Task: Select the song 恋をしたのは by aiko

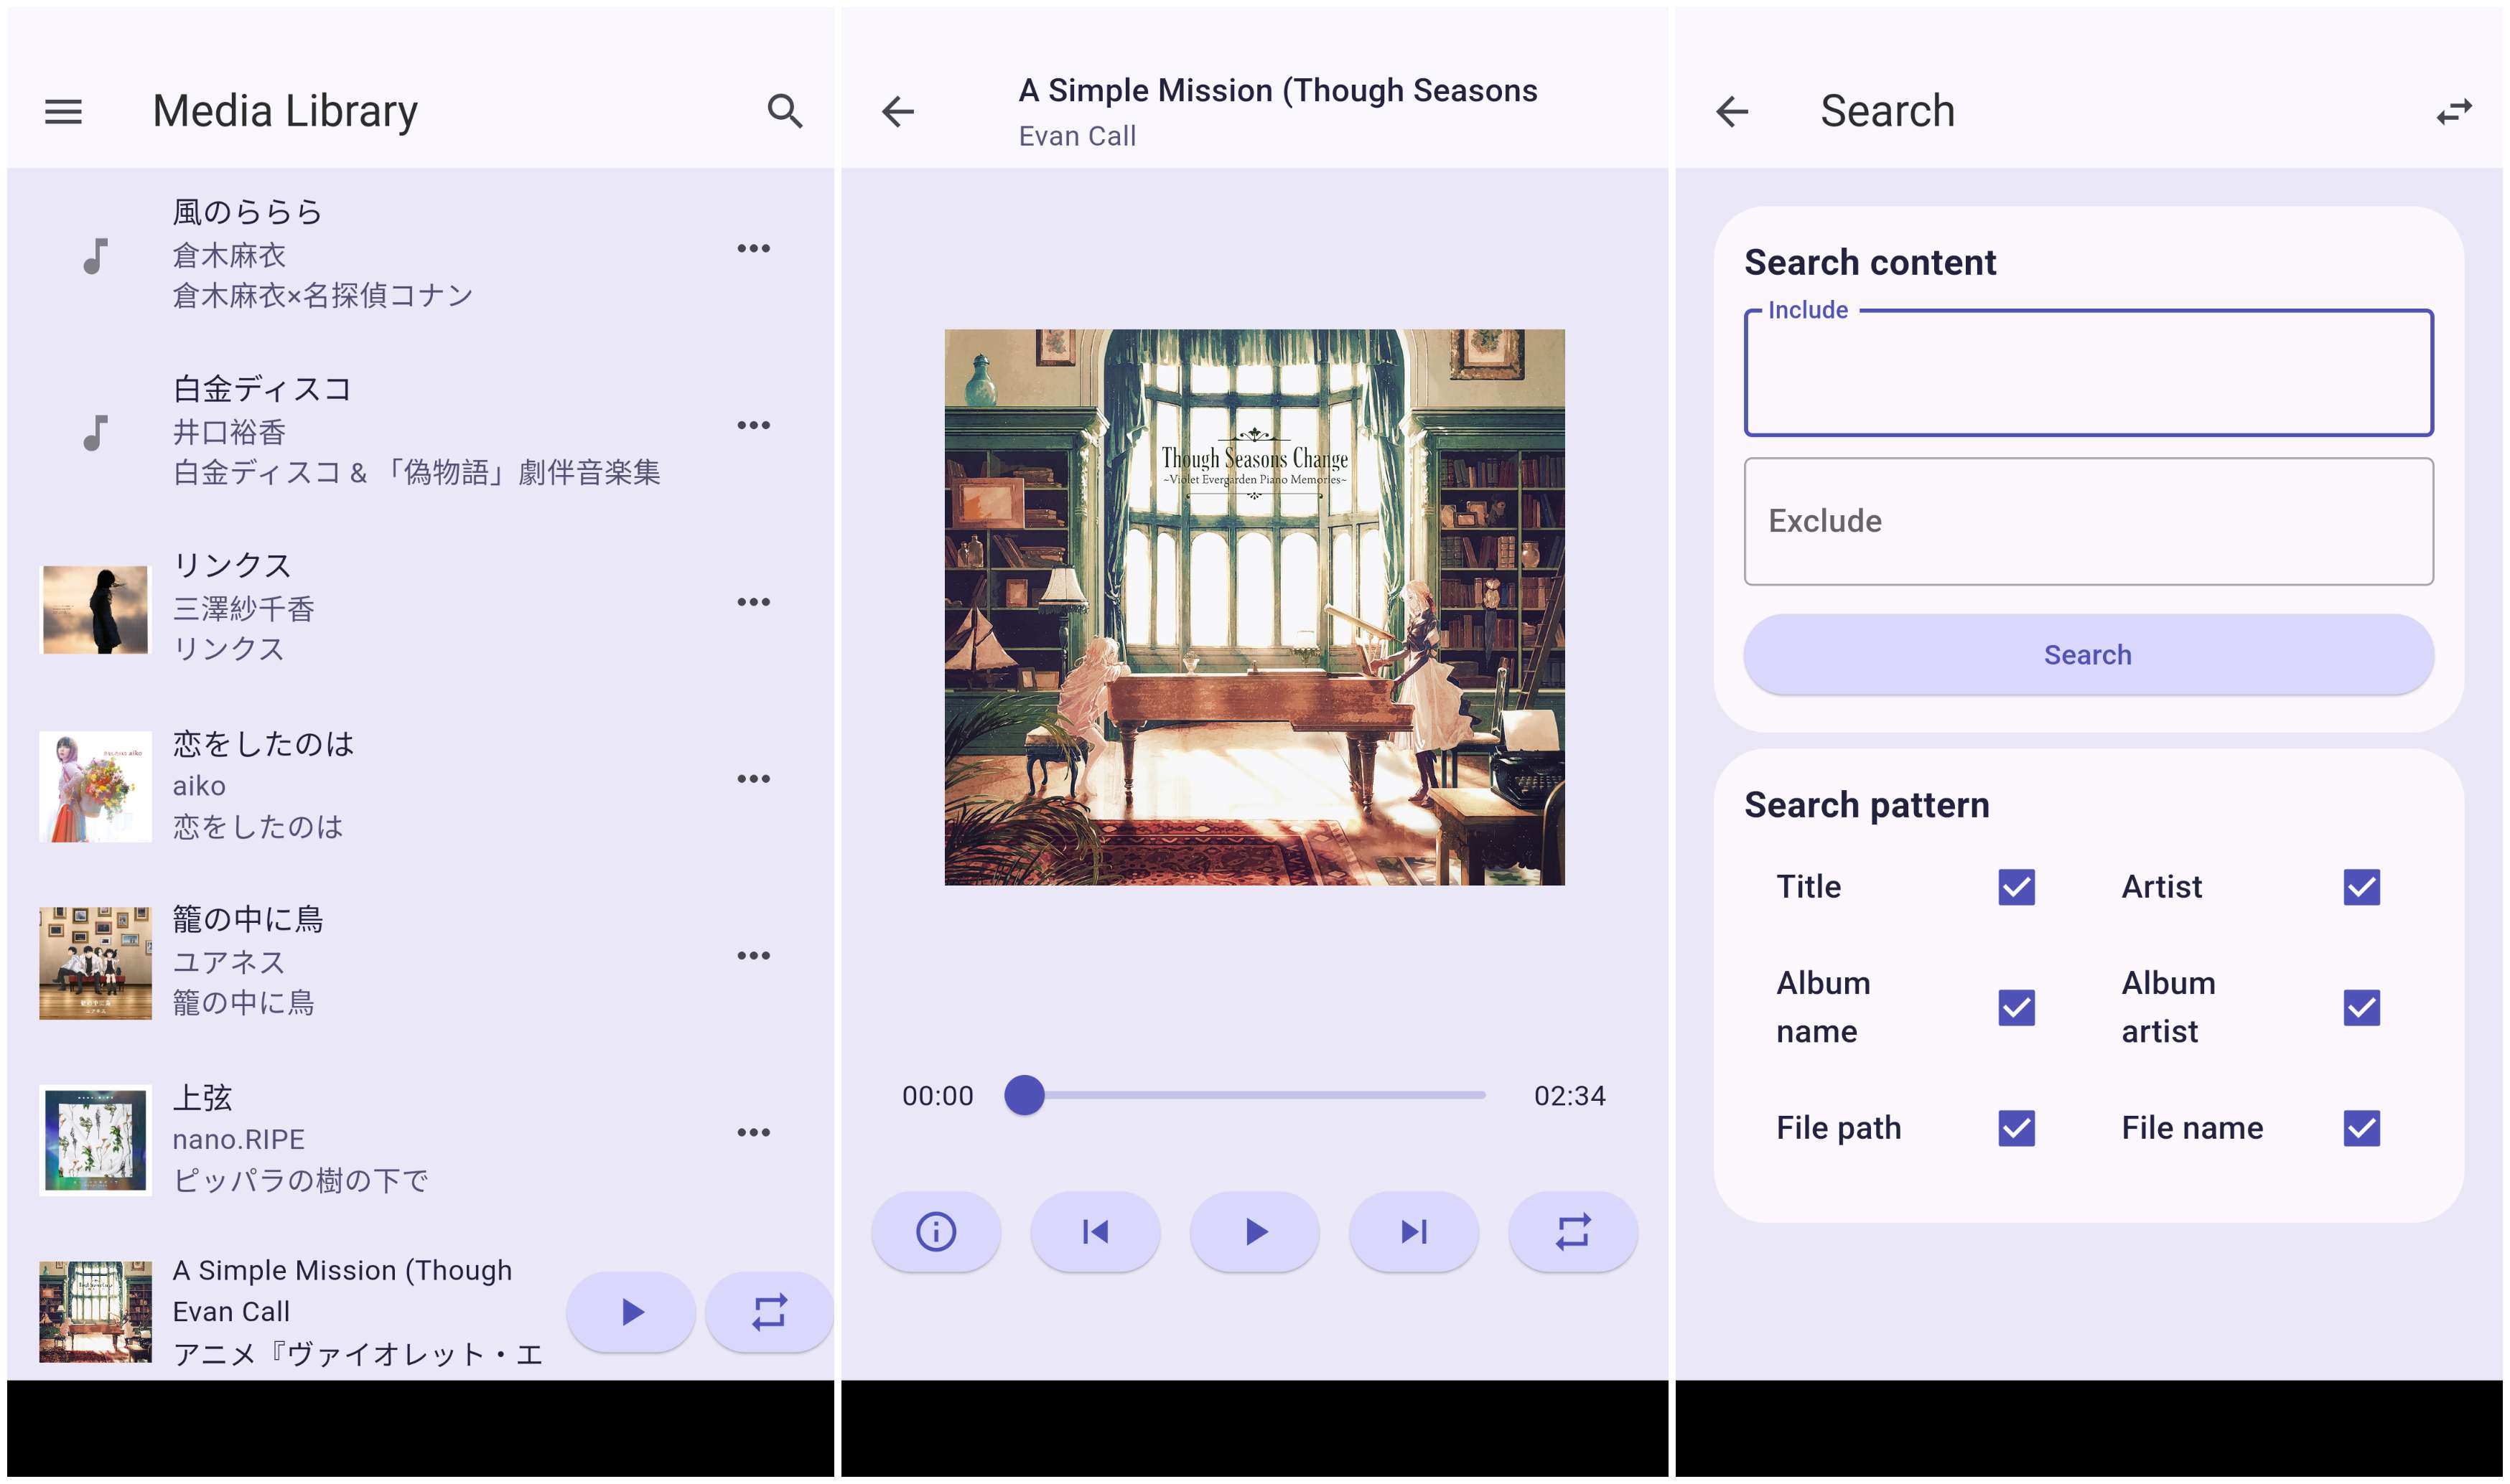Action: pos(400,785)
